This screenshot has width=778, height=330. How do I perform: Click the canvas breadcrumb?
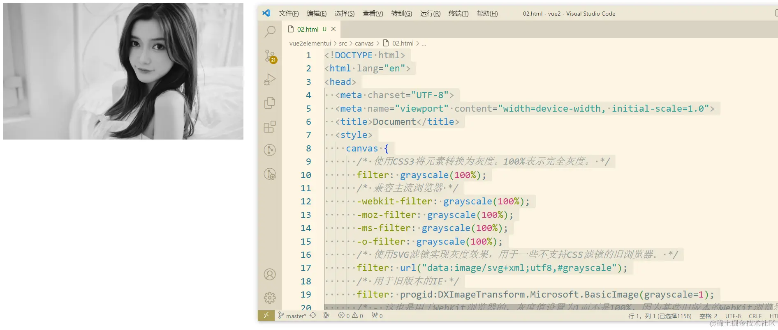[x=364, y=43]
